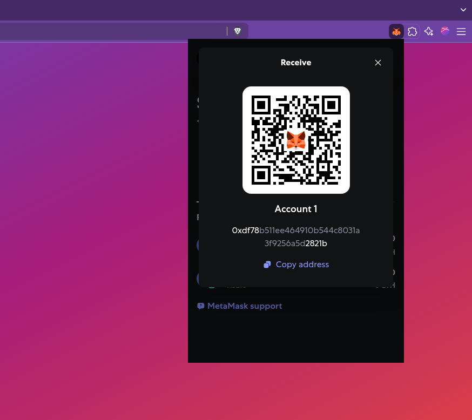Image resolution: width=472 pixels, height=420 pixels.
Task: Follow the MetaMask support link
Action: point(244,306)
